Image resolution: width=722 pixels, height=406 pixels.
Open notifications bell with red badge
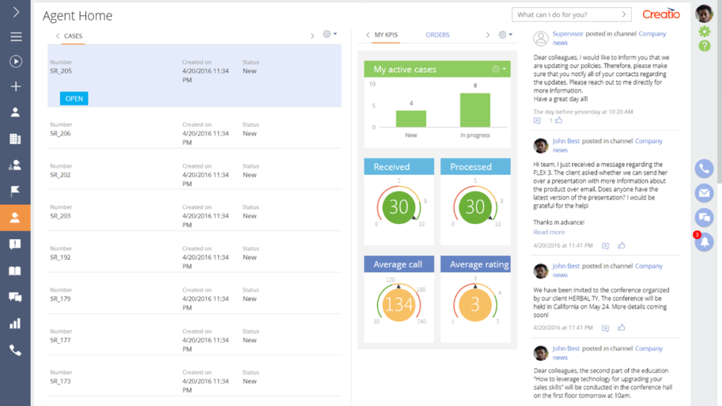click(x=704, y=242)
